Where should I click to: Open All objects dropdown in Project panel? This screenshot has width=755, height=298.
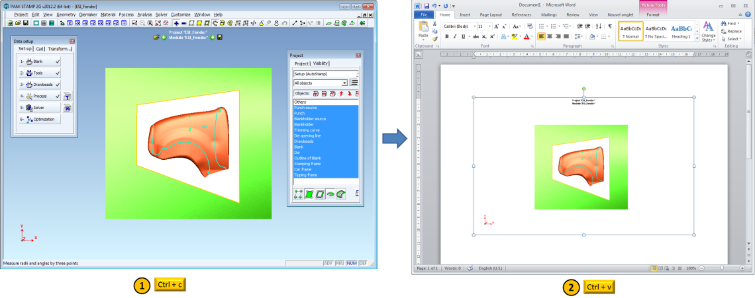click(345, 83)
